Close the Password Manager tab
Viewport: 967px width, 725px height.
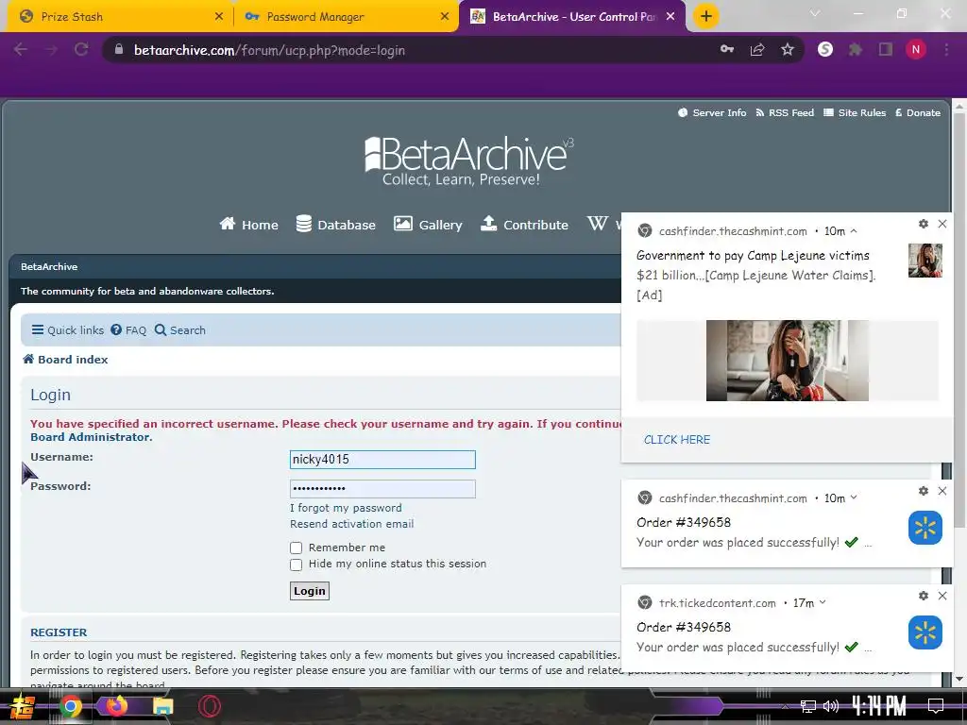[445, 17]
